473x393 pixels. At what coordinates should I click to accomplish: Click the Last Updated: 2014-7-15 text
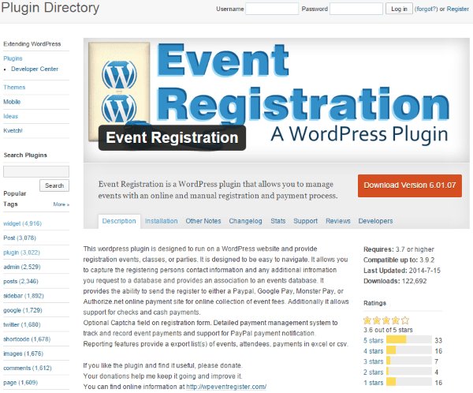402,271
